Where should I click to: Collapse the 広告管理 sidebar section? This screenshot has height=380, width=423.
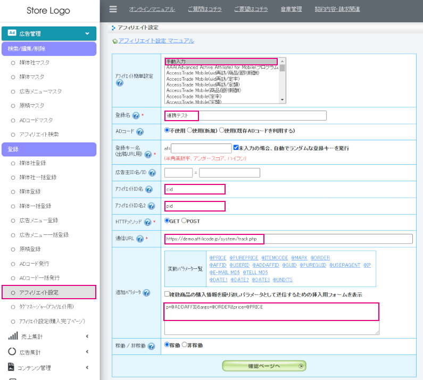(x=87, y=33)
